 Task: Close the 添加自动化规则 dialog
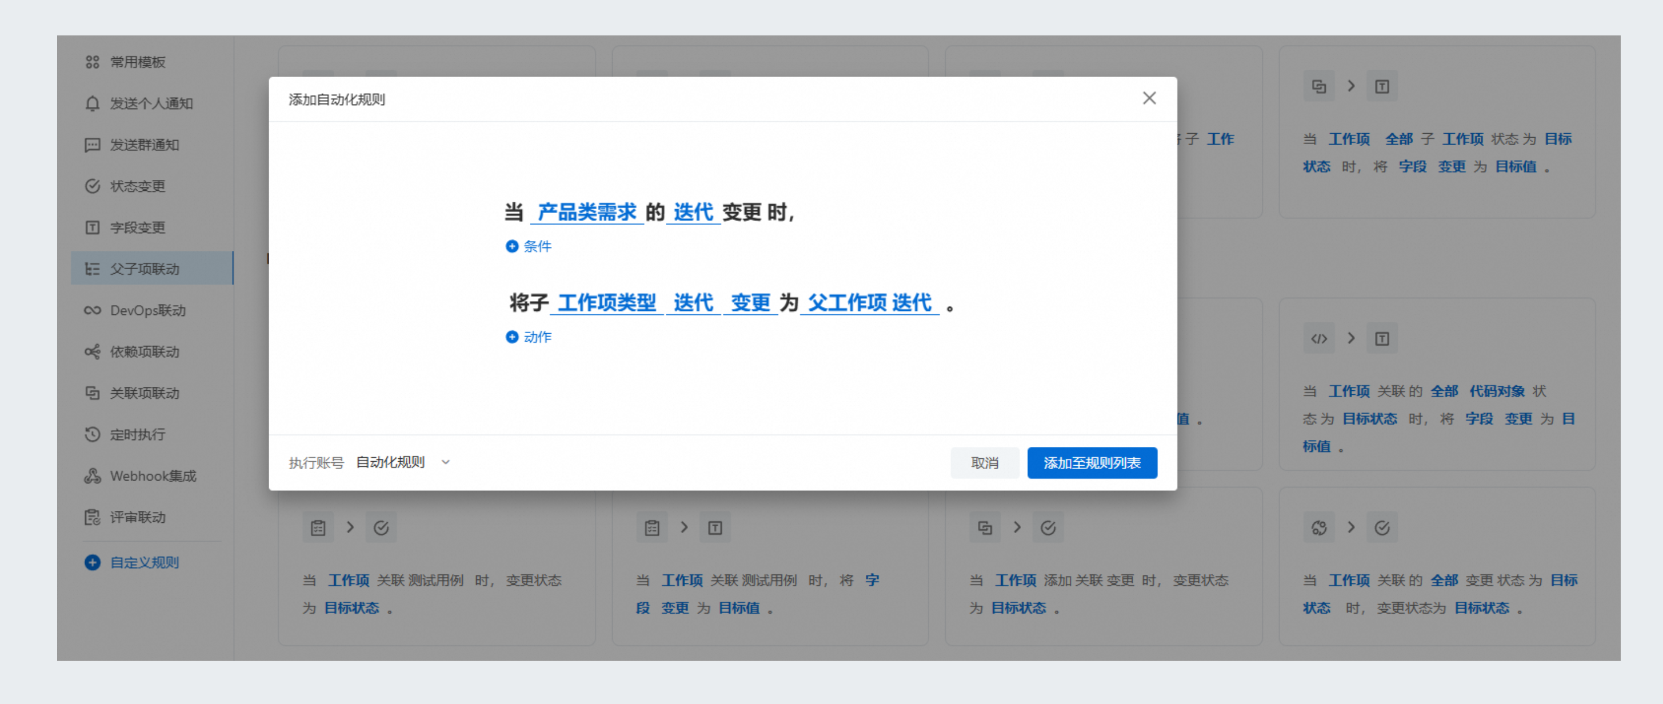click(1149, 98)
